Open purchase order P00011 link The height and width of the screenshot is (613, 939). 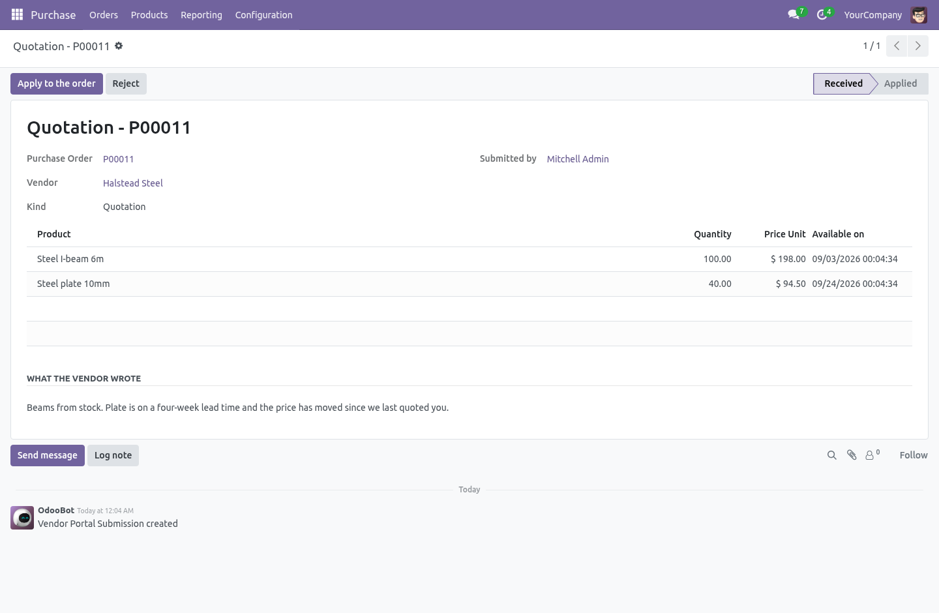click(118, 159)
